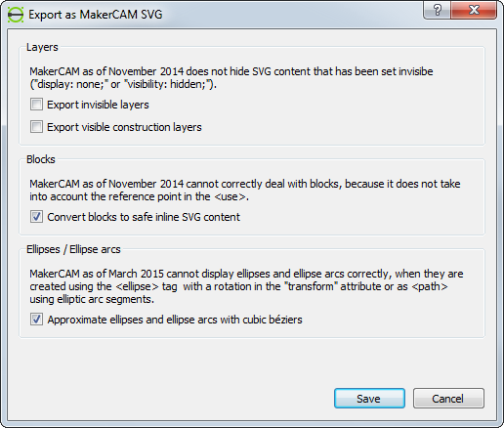Click the "Export invisible layers" label text
504x428 pixels.
coord(98,105)
